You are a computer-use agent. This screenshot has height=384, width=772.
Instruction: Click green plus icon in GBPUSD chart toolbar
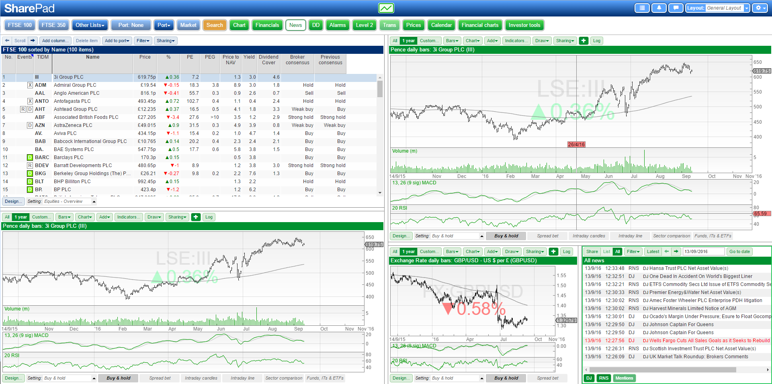pos(553,251)
